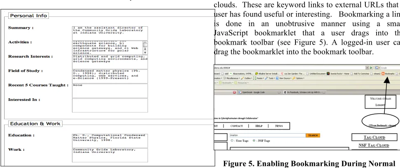Open the NSF Tag Cloud link

[374, 145]
